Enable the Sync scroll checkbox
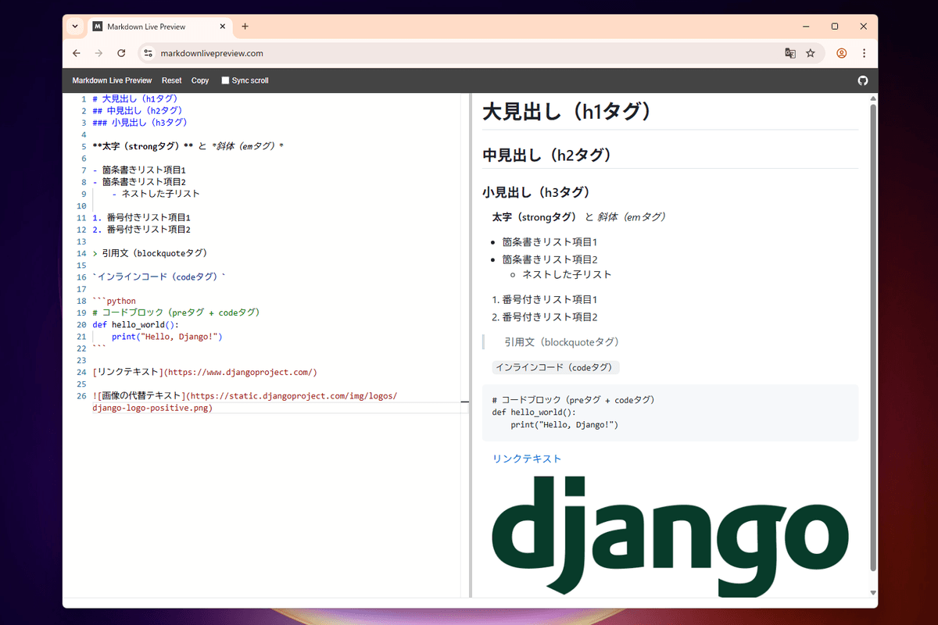 (226, 80)
